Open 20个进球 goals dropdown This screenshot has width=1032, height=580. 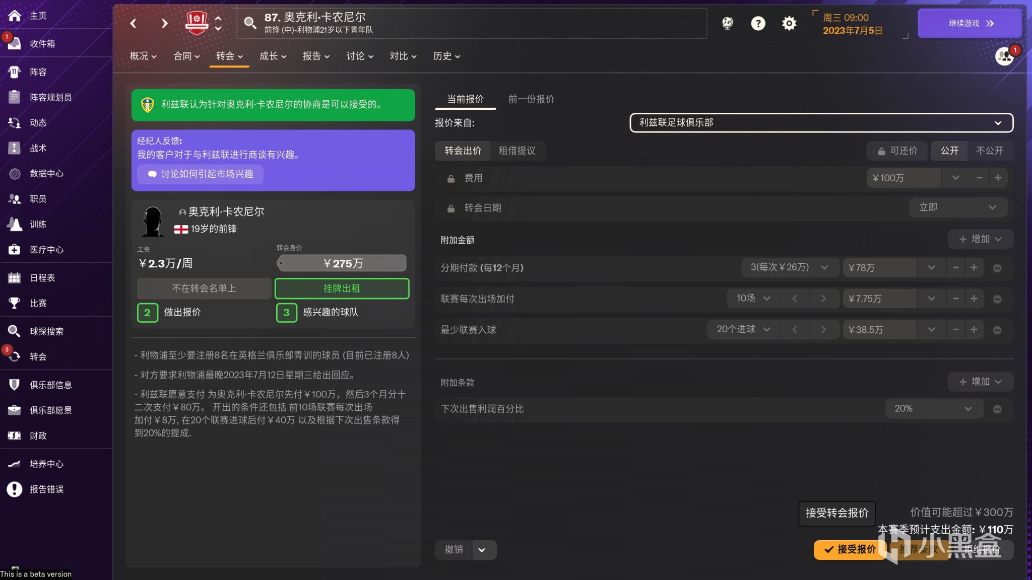(x=744, y=329)
